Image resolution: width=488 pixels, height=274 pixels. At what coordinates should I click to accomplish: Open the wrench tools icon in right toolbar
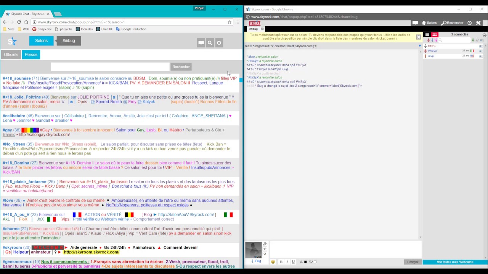coord(478,23)
